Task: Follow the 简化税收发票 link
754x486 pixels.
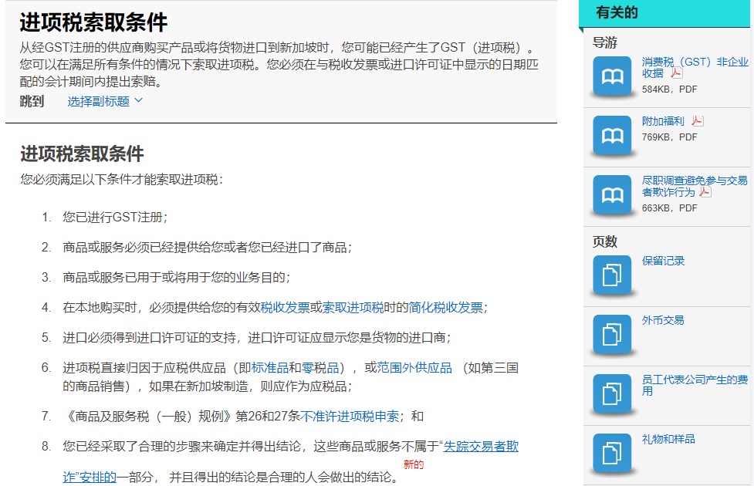Action: (x=445, y=307)
